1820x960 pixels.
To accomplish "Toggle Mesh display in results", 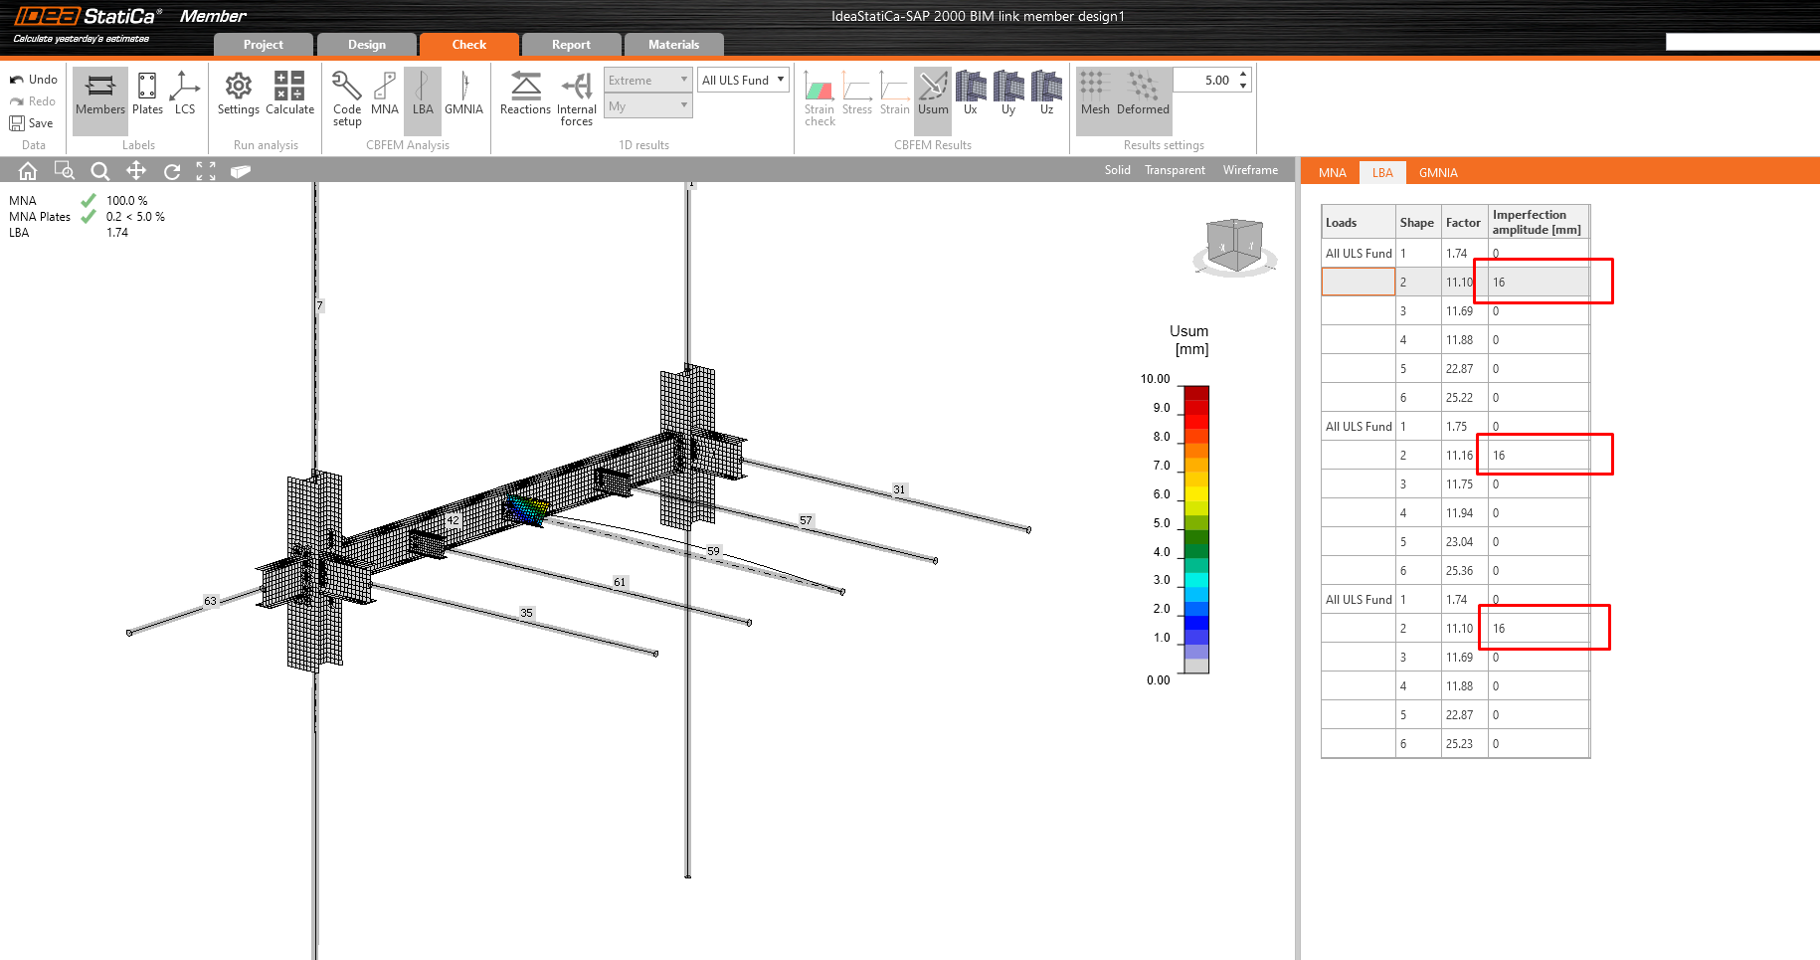I will [1095, 94].
